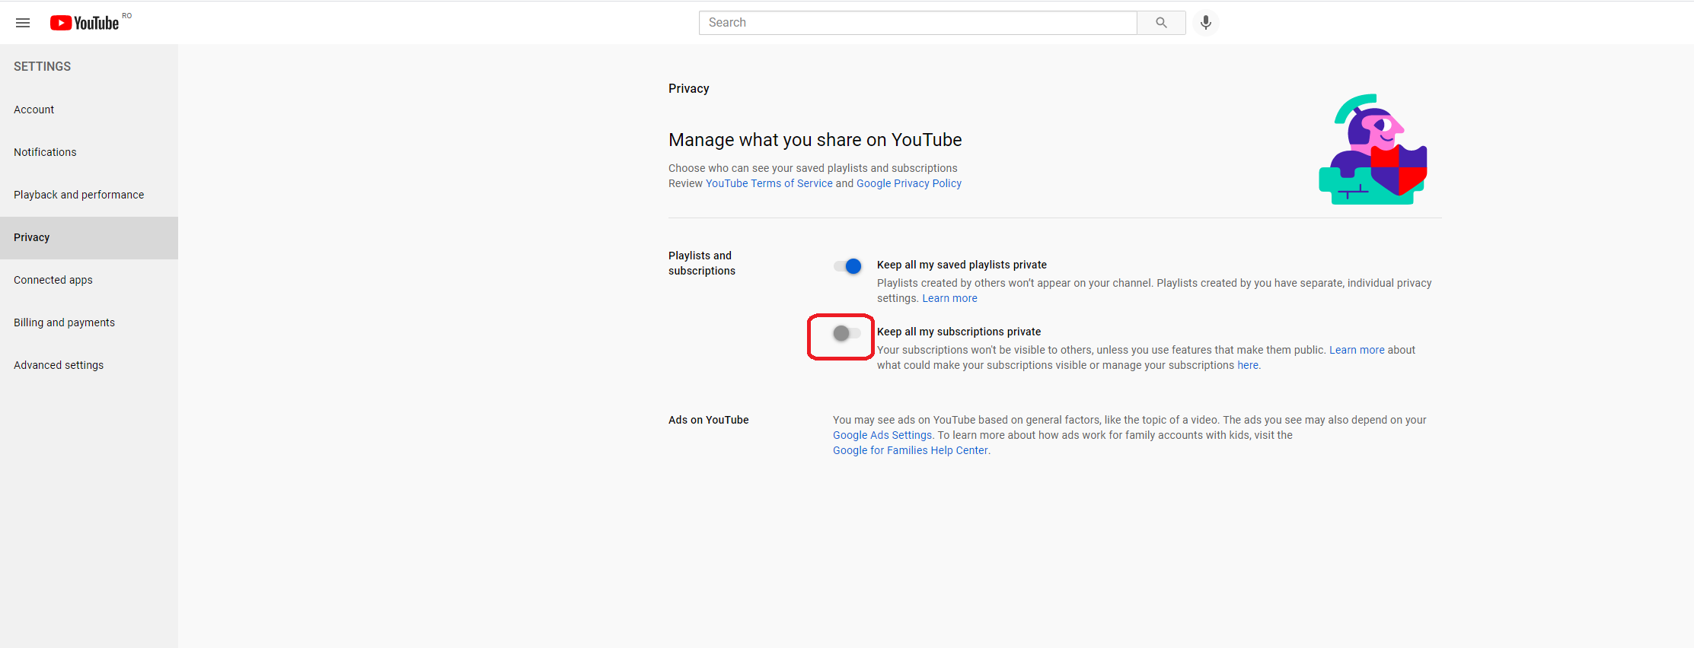The image size is (1694, 648).
Task: Click into the Search input field
Action: click(x=917, y=23)
